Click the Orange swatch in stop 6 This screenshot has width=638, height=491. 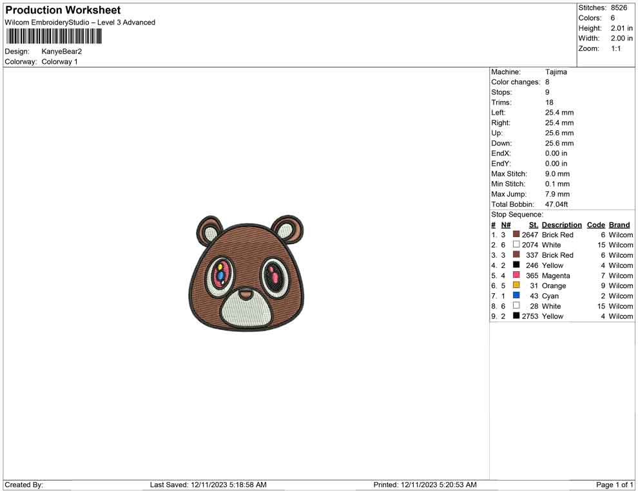pyautogui.click(x=516, y=285)
